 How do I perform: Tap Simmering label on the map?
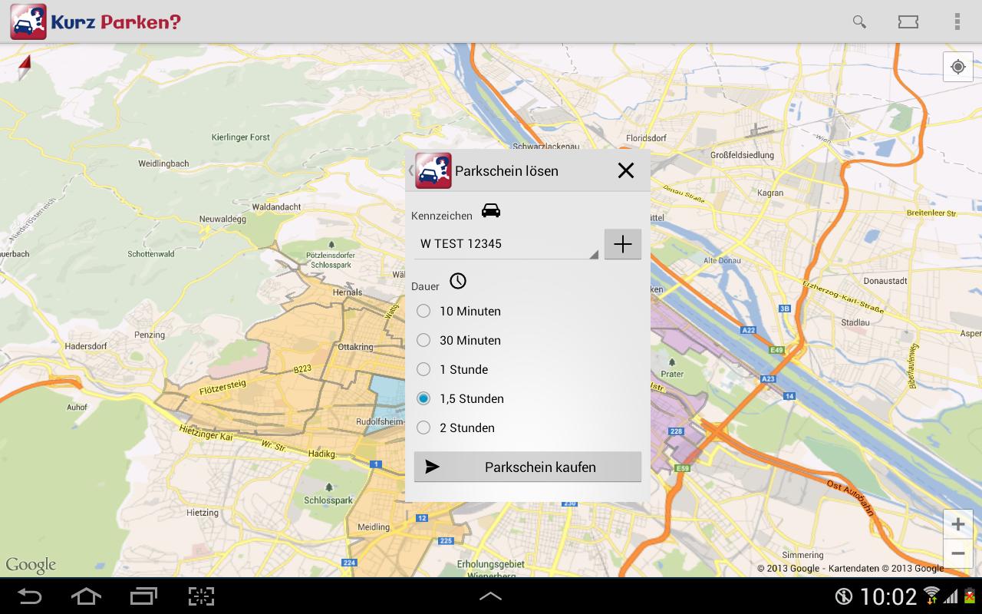tap(802, 555)
